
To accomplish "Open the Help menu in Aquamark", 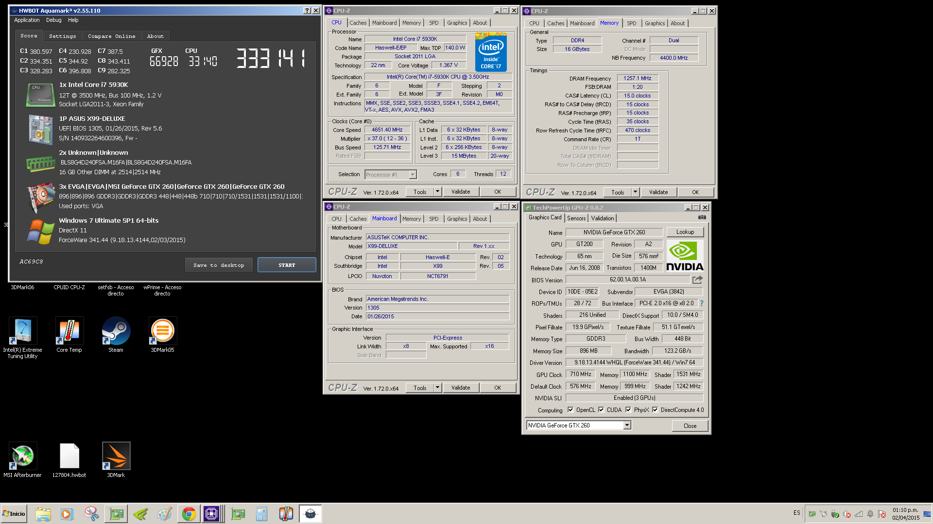I will tap(73, 20).
